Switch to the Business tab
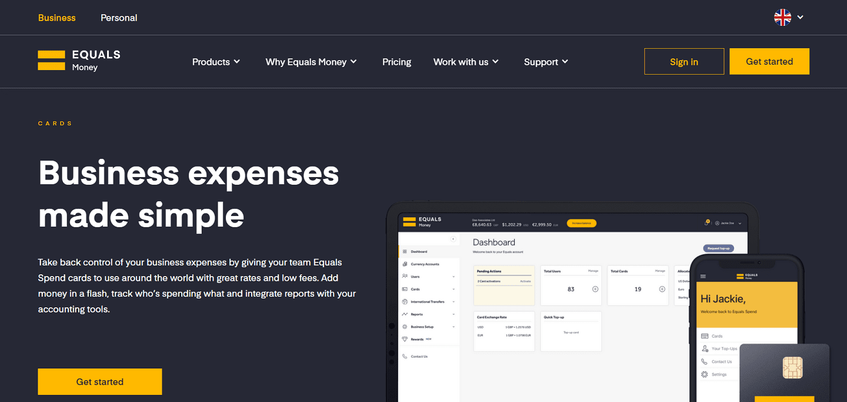This screenshot has width=847, height=402. 57,18
